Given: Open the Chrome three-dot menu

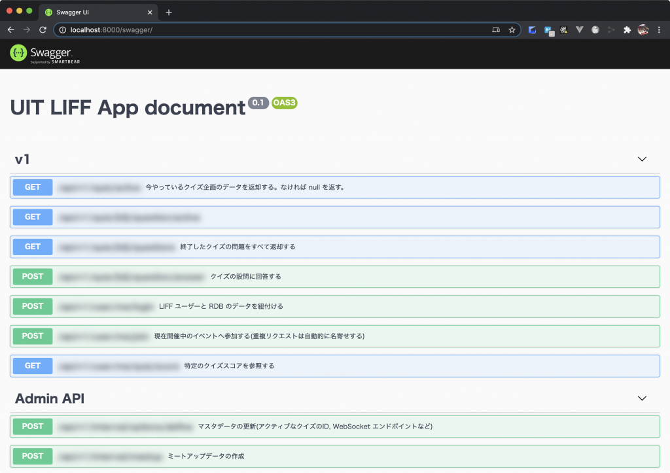Looking at the screenshot, I should (x=659, y=30).
